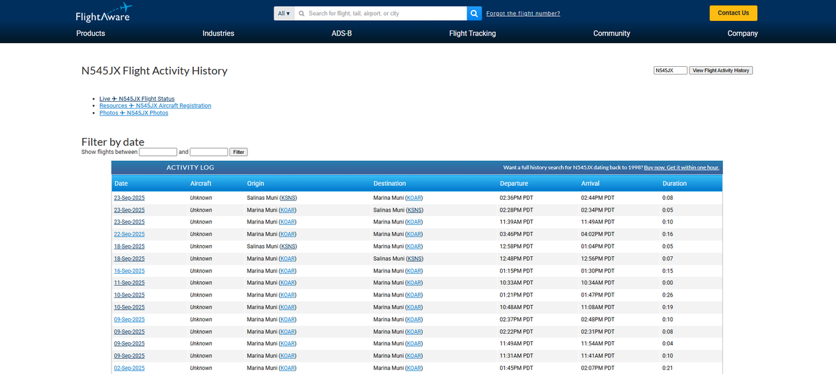Open the Industries menu
This screenshot has height=374, width=836.
pos(218,33)
